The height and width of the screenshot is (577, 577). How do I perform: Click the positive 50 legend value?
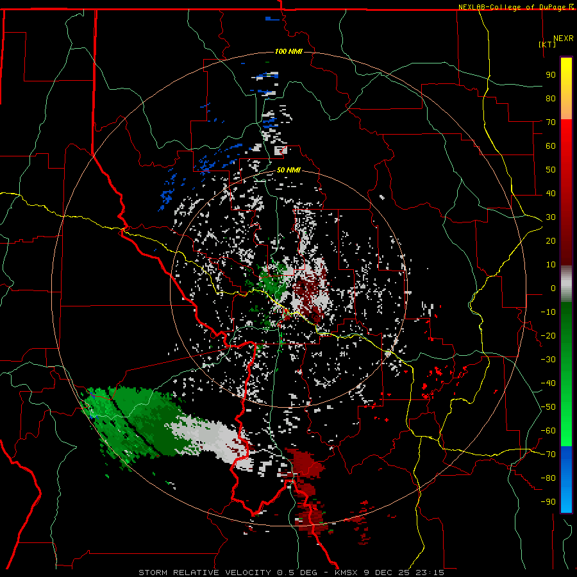(551, 170)
